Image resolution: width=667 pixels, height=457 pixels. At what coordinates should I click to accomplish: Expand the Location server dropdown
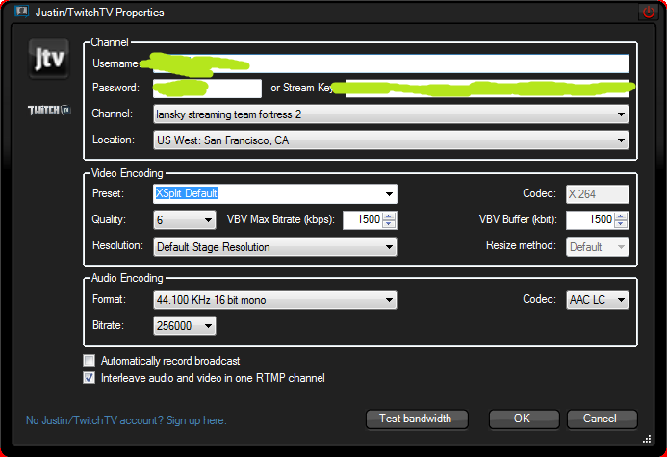(x=391, y=140)
